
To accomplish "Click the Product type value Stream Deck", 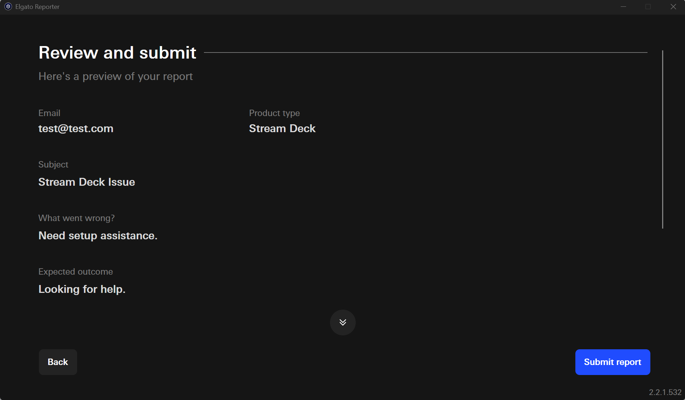I will 282,128.
